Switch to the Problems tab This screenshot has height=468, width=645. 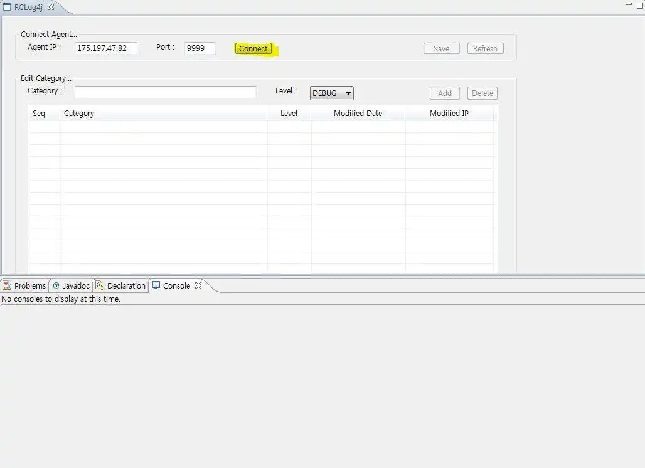pos(24,285)
